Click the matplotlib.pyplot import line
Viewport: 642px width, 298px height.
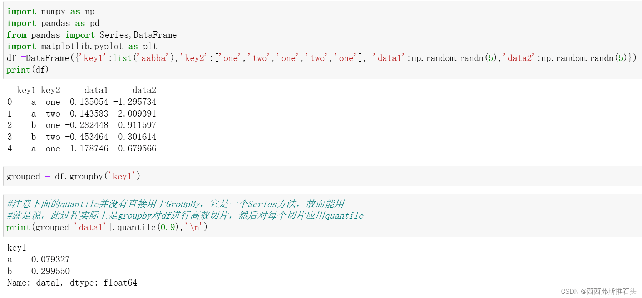(x=82, y=46)
